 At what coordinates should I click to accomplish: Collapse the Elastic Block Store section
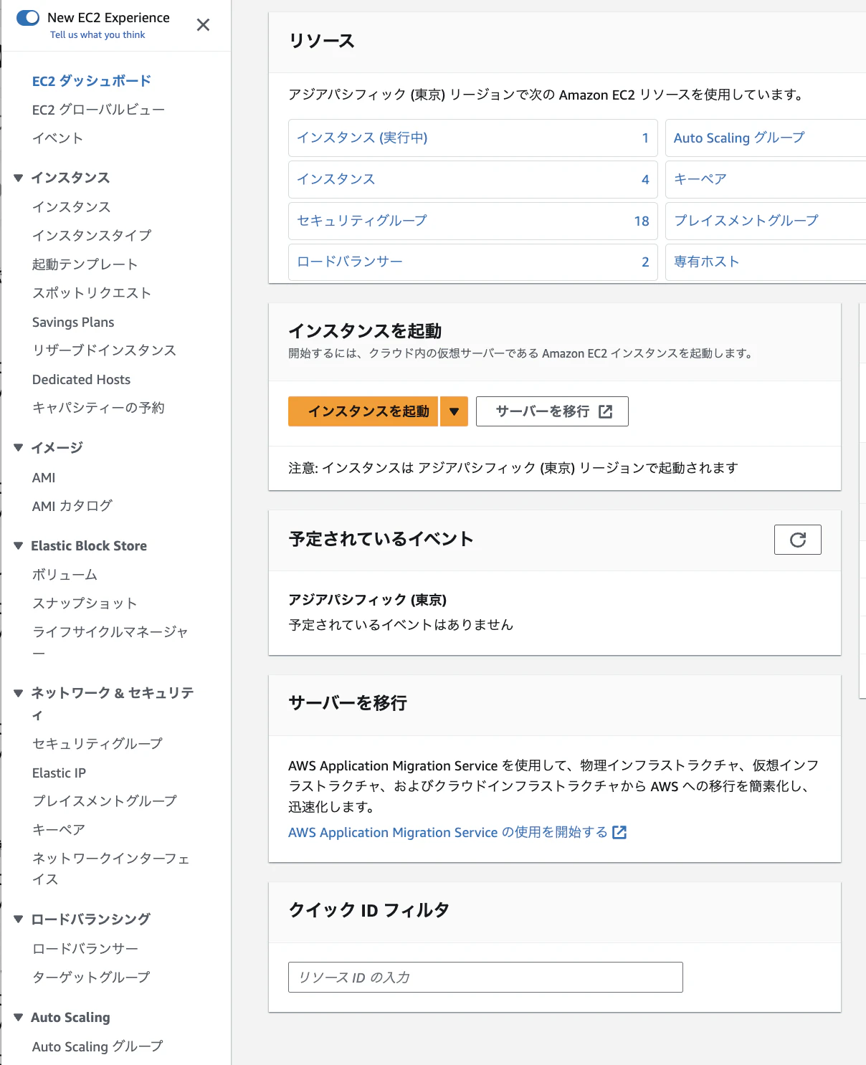point(19,546)
